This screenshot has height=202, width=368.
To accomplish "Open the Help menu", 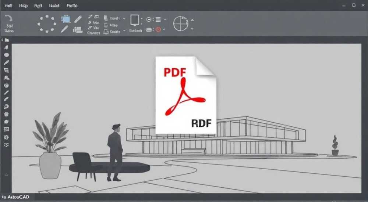I will pyautogui.click(x=23, y=6).
